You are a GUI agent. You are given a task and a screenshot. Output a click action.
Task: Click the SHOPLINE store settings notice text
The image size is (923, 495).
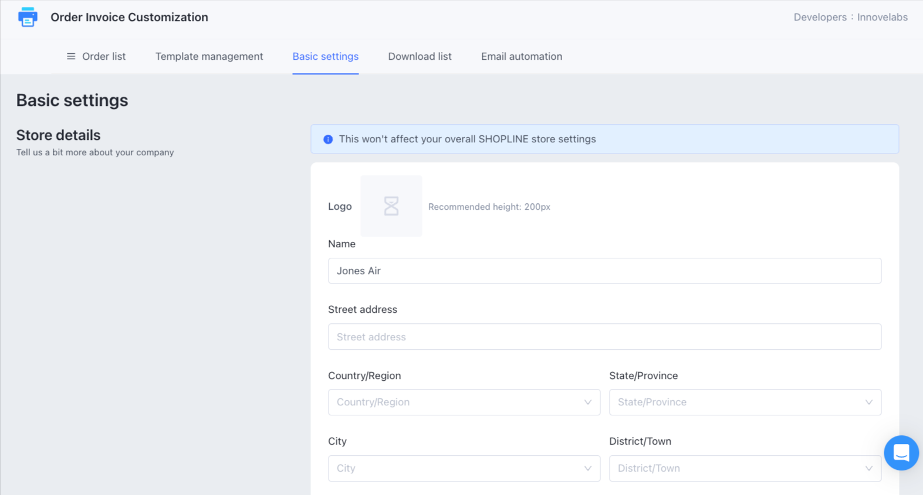point(467,139)
